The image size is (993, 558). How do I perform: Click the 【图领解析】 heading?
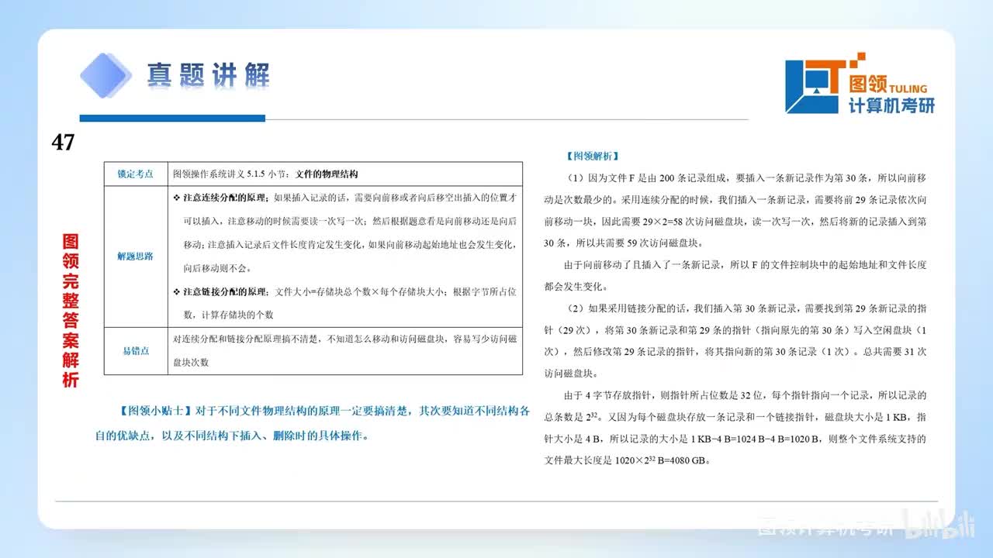pos(593,156)
